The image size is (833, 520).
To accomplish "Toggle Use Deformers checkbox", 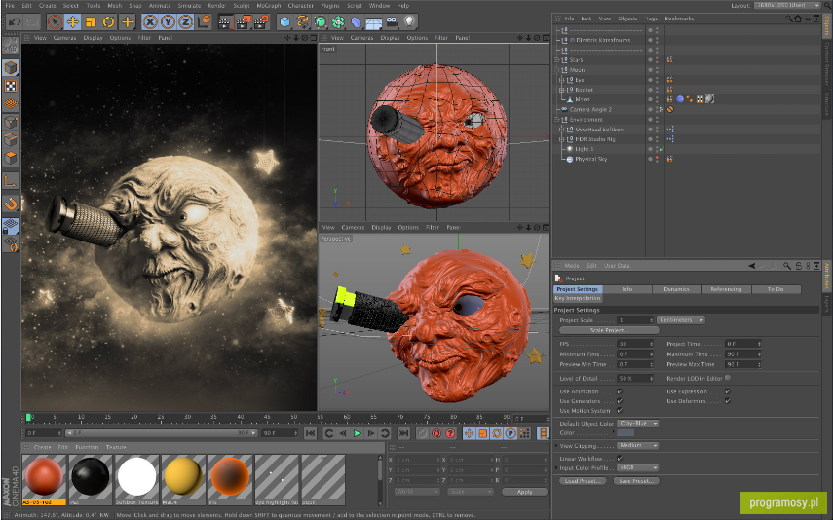I will 727,401.
